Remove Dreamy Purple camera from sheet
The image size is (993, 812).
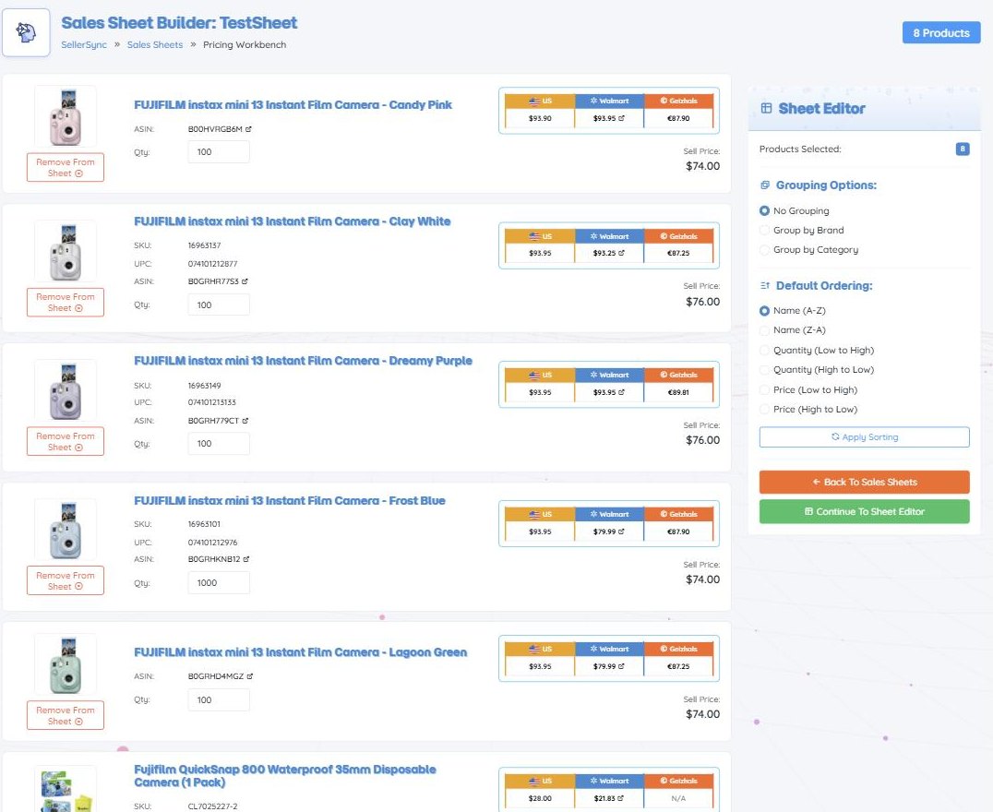tap(66, 441)
